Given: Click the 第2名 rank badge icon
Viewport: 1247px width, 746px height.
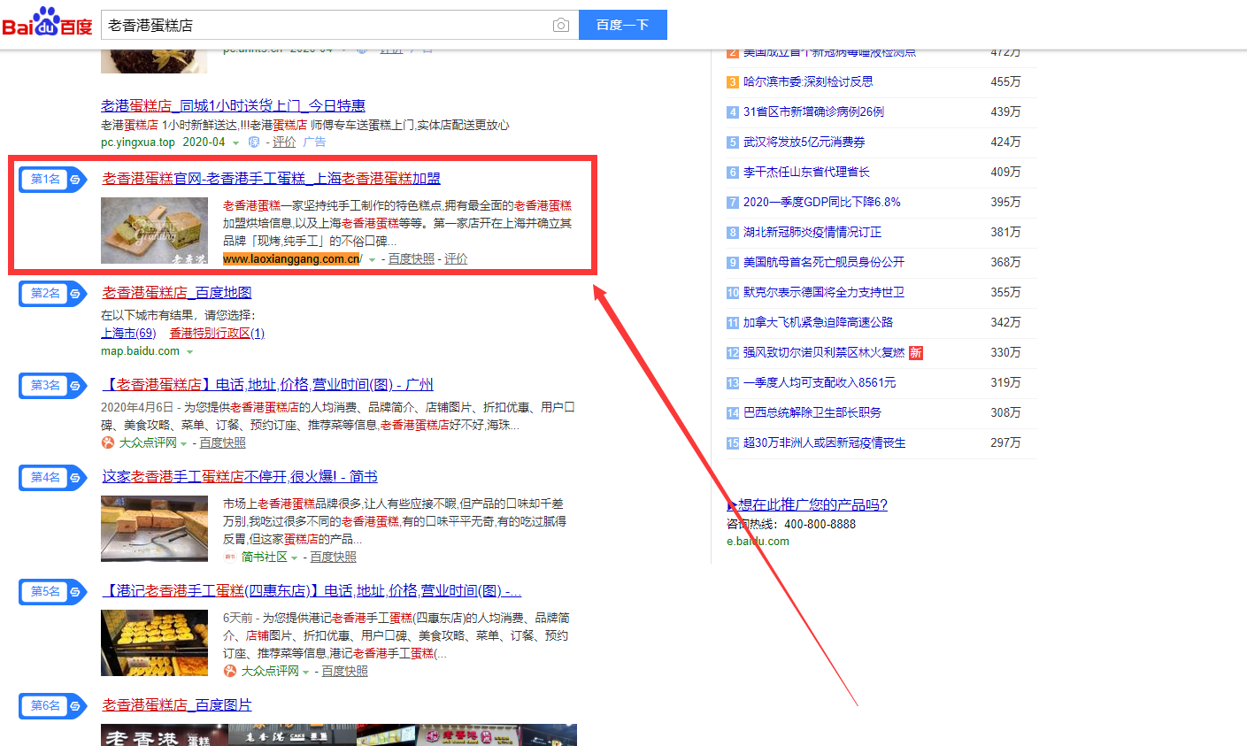Looking at the screenshot, I should tap(53, 293).
